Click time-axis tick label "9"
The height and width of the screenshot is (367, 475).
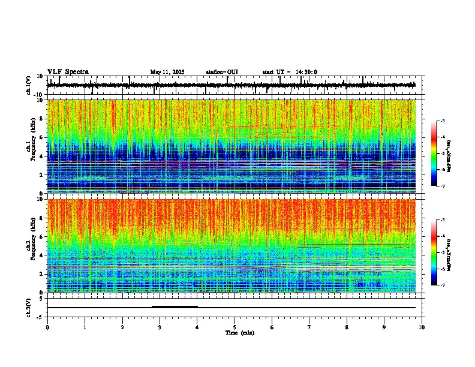point(384,327)
